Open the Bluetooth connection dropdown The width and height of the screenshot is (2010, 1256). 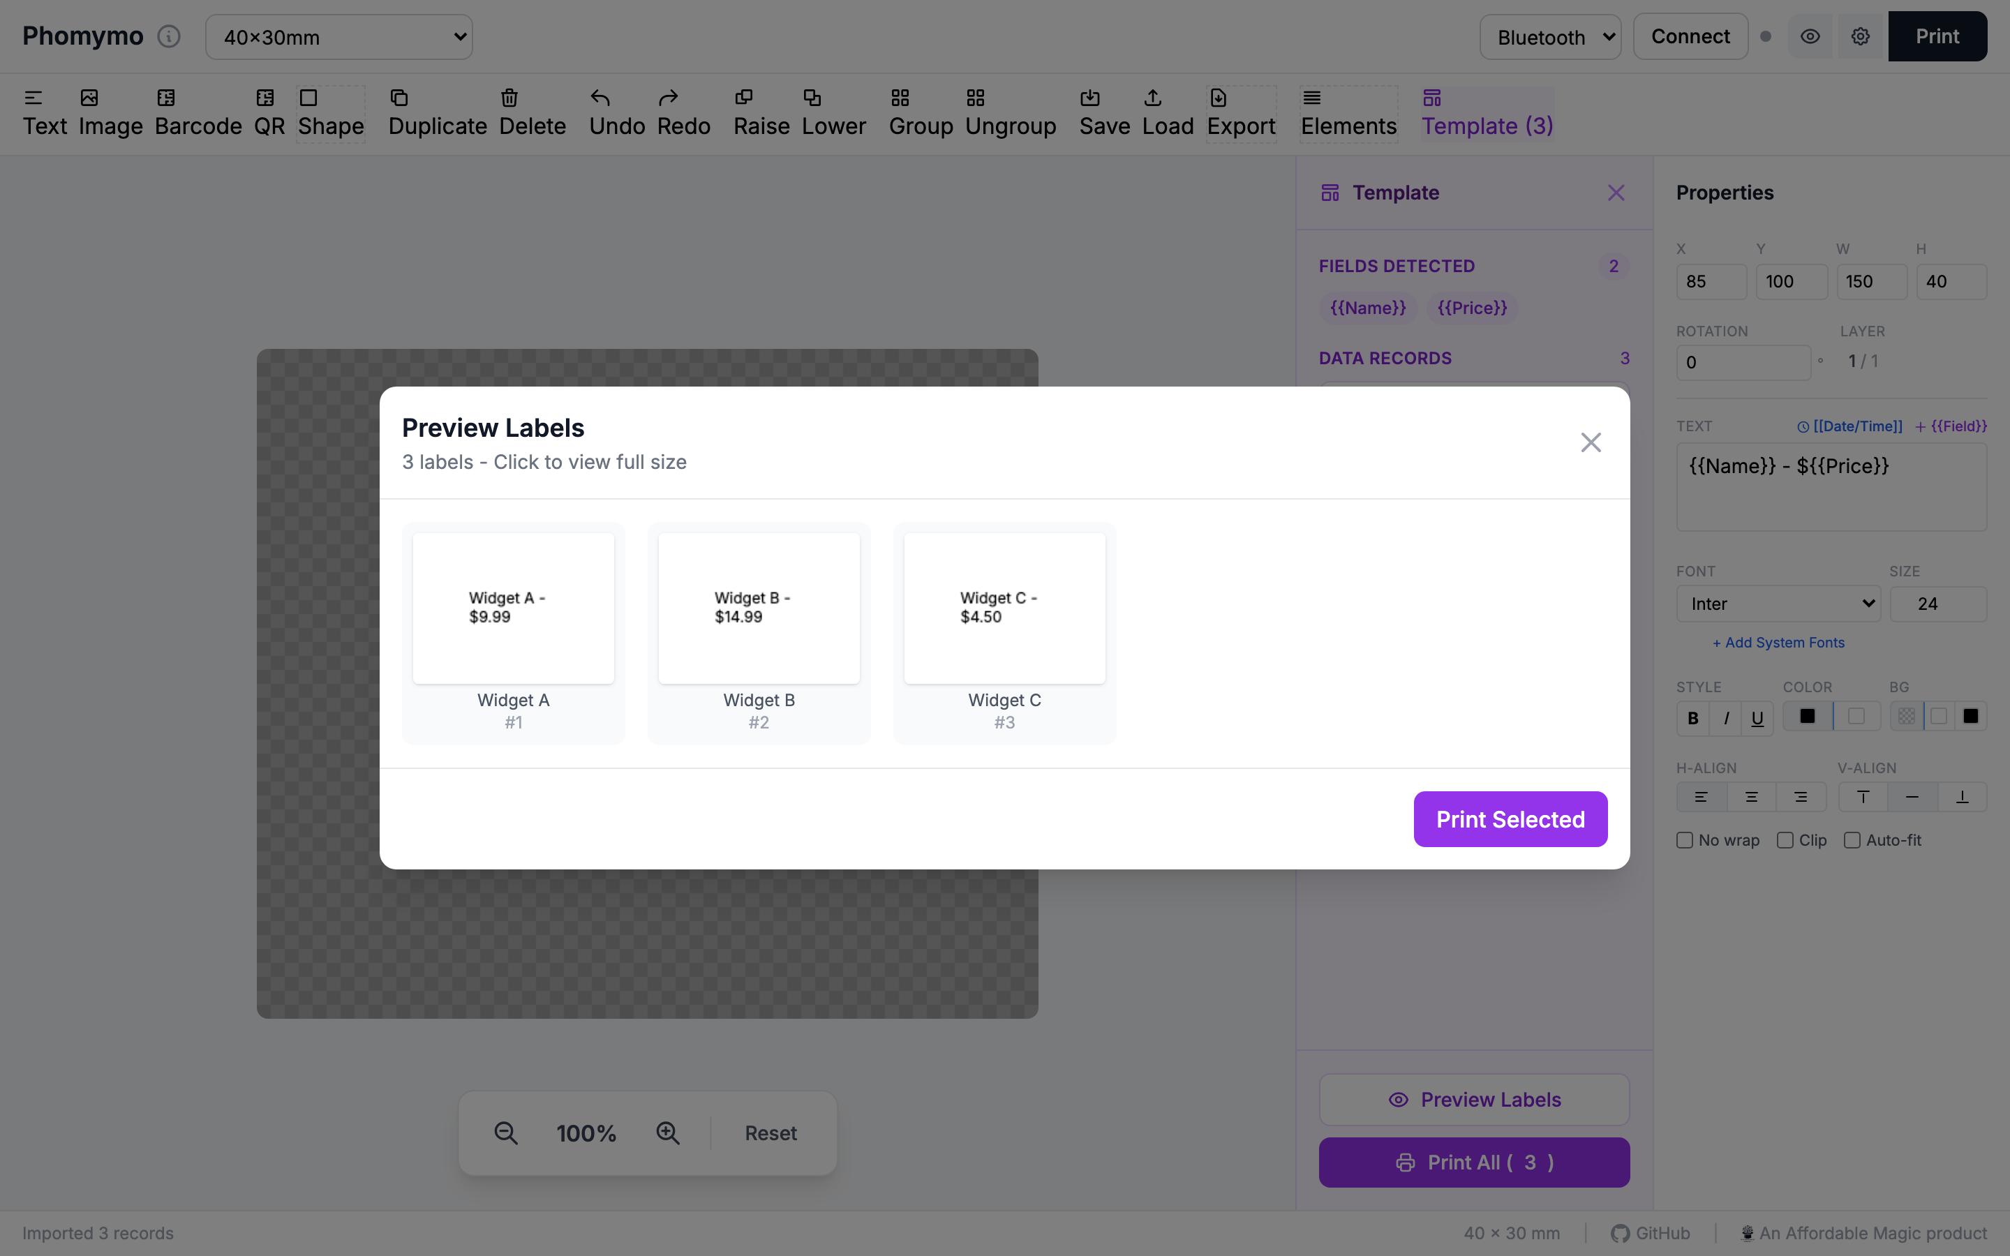coord(1550,36)
